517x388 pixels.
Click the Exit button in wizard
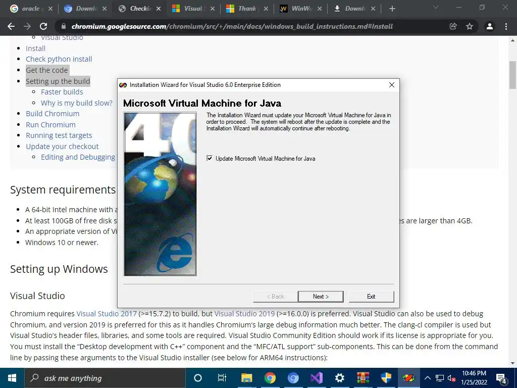click(x=371, y=296)
